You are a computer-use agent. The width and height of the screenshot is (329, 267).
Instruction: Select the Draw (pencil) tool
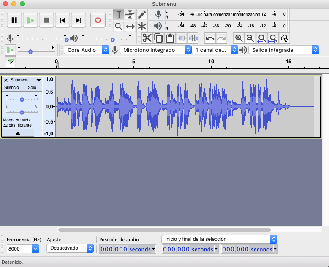(142, 15)
